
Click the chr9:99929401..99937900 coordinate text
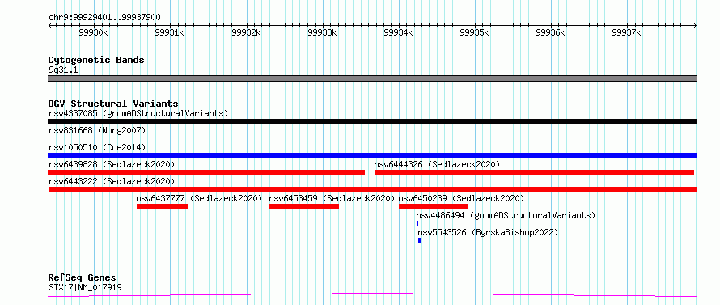tap(104, 18)
